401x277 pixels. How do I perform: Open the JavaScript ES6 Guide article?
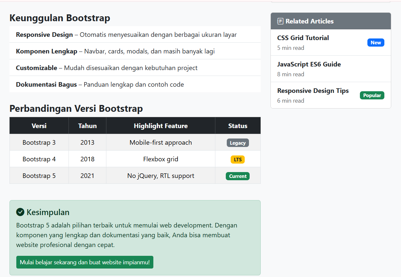pos(309,64)
